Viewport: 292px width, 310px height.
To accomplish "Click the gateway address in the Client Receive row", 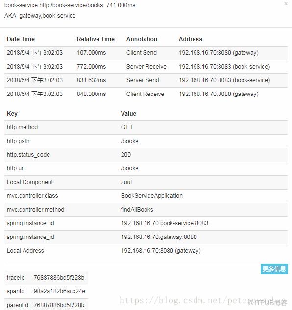I will point(219,94).
